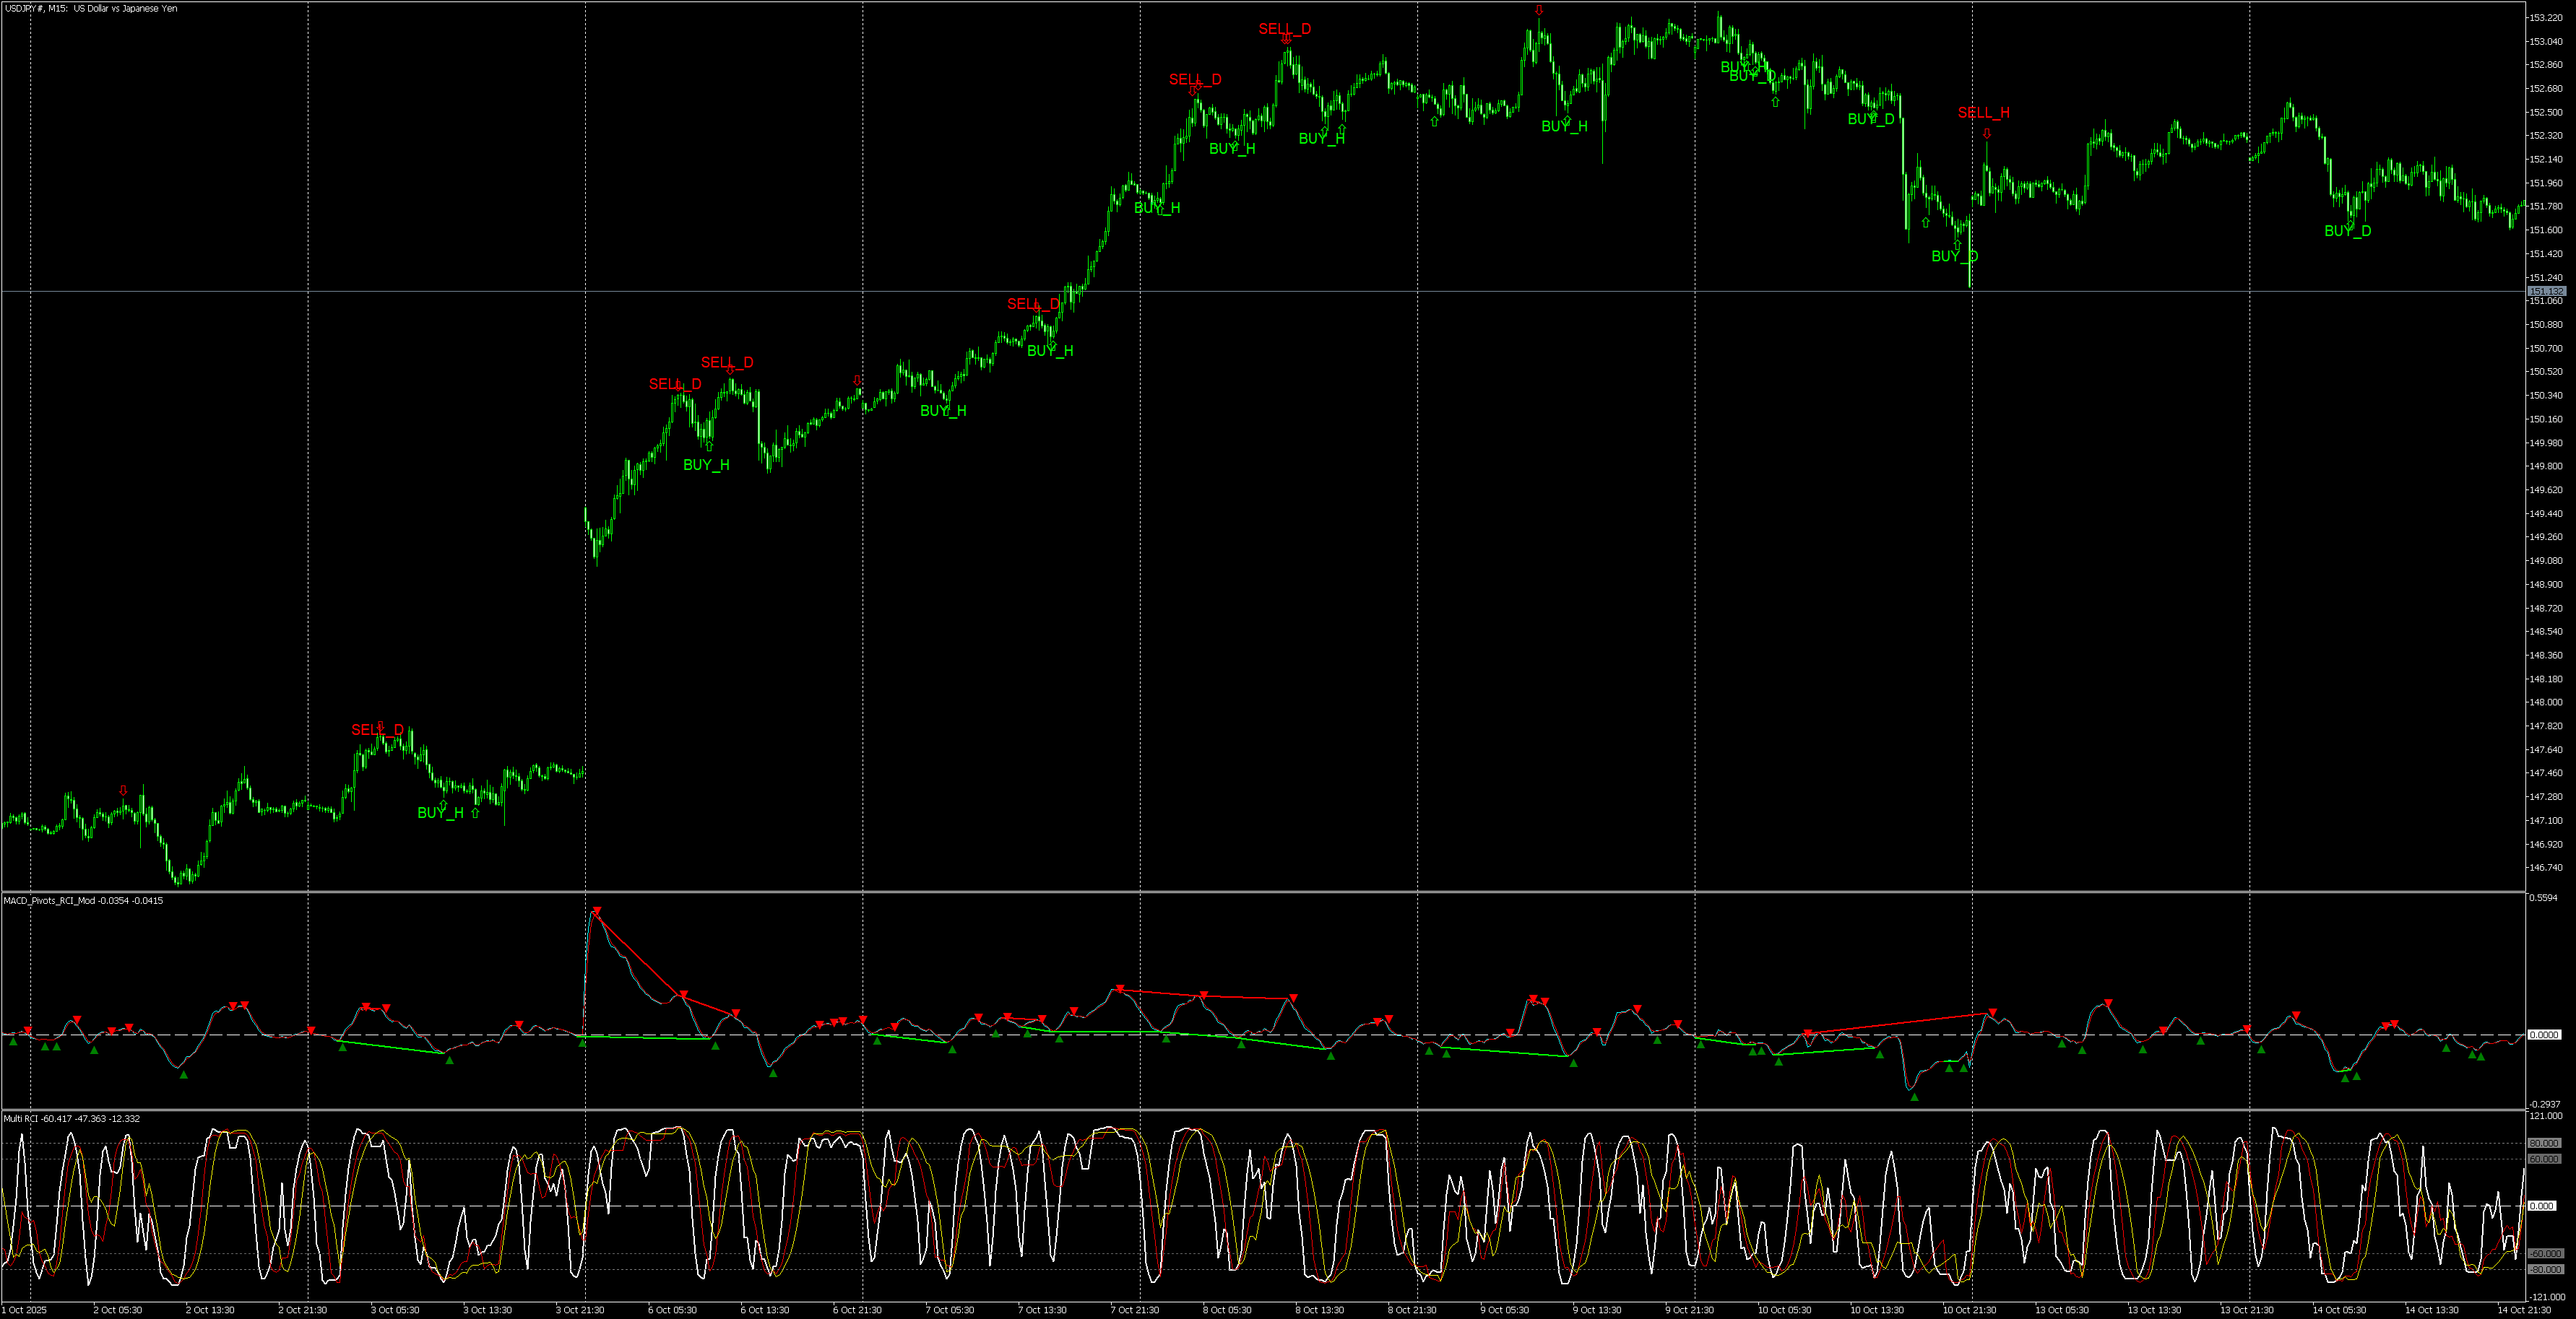
Task: Click the red SELL_H signal label
Action: pos(1983,113)
